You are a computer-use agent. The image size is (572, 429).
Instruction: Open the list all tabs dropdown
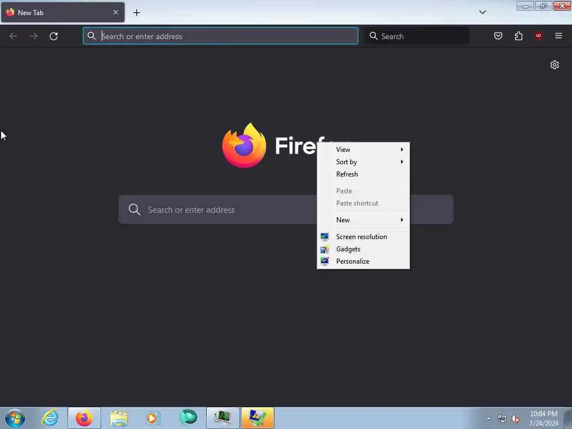483,12
